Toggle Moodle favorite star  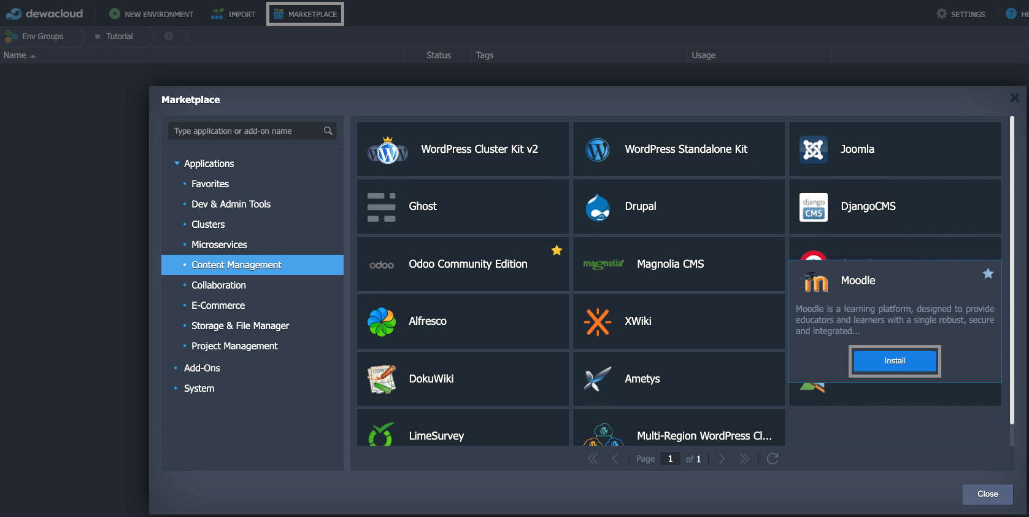click(988, 274)
